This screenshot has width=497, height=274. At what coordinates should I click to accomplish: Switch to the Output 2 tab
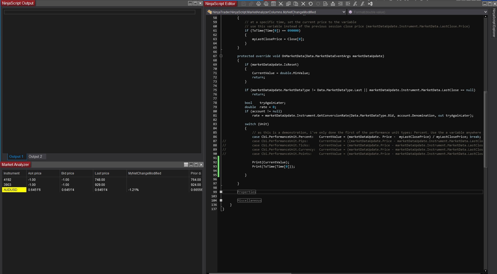35,157
